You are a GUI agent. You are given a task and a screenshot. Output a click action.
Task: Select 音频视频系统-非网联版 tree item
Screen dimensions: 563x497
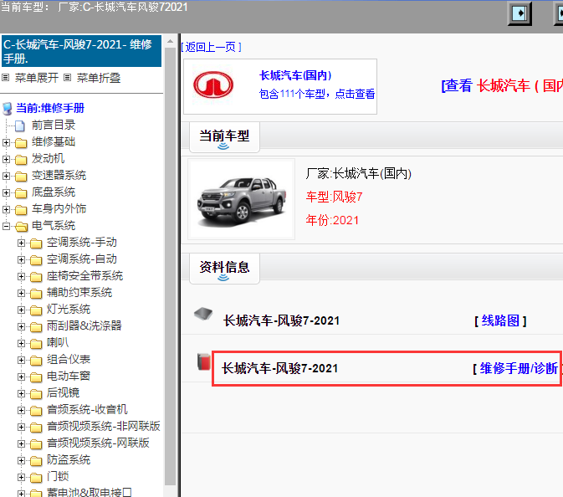(x=104, y=426)
